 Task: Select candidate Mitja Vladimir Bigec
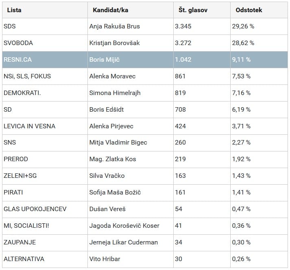tap(118, 143)
